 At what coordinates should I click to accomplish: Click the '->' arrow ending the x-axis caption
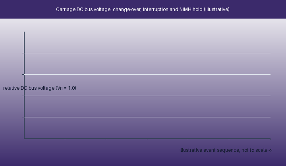[x=271, y=151]
